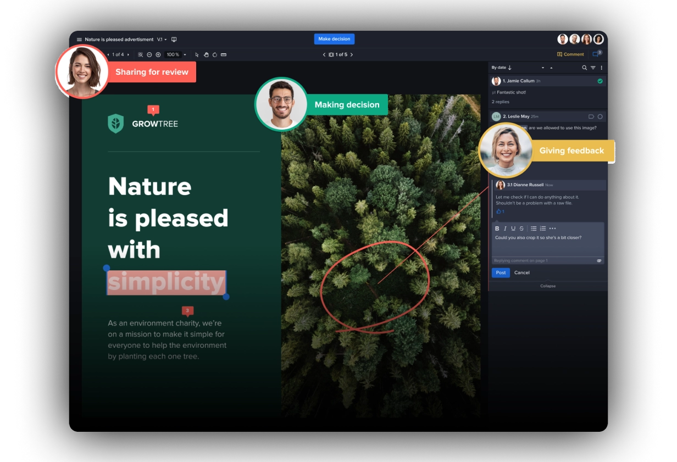Image resolution: width=677 pixels, height=462 pixels.
Task: Mark Leslie May's comment as resolved
Action: coord(600,116)
